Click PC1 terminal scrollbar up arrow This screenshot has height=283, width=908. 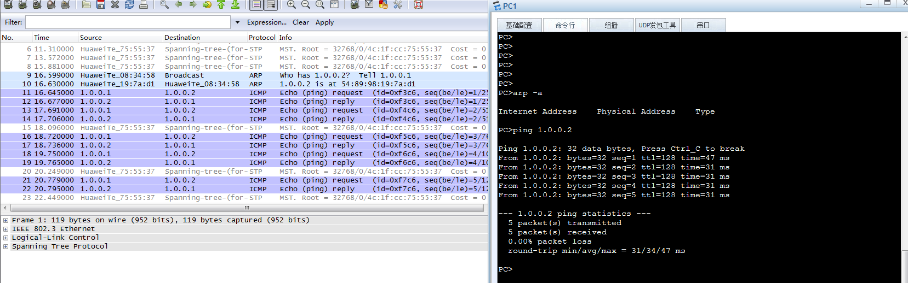[905, 37]
